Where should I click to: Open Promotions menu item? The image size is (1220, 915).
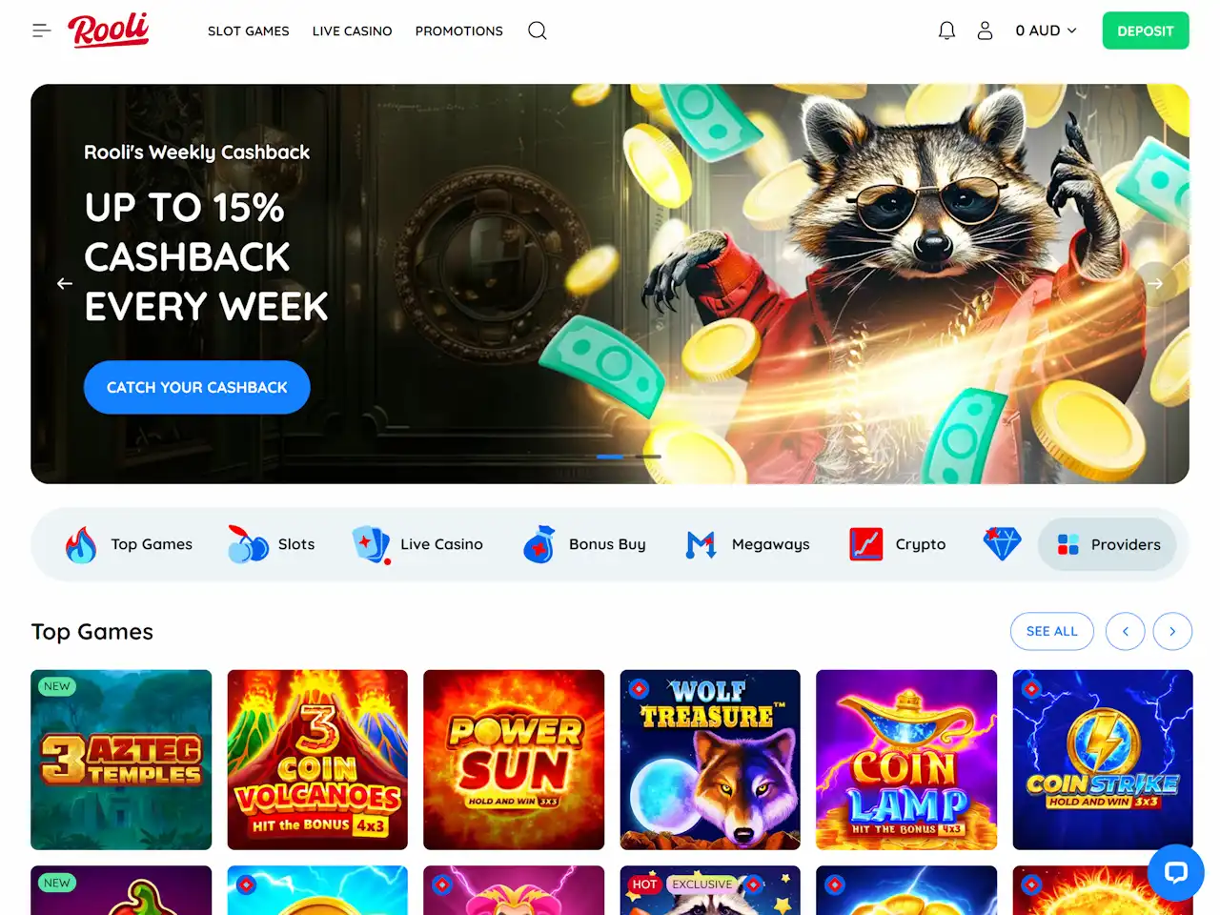coord(459,30)
